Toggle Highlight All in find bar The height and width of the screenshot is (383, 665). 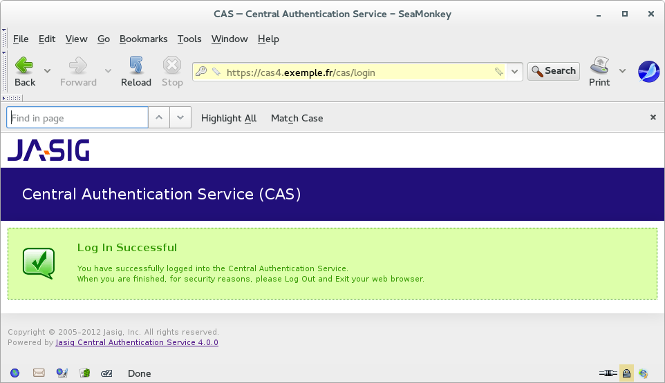(x=229, y=118)
